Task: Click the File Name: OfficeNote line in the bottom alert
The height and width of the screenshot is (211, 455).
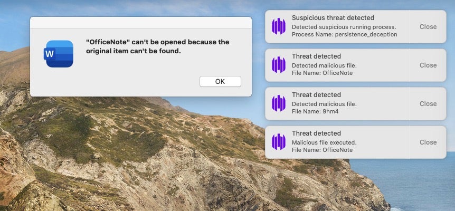Action: click(x=322, y=150)
